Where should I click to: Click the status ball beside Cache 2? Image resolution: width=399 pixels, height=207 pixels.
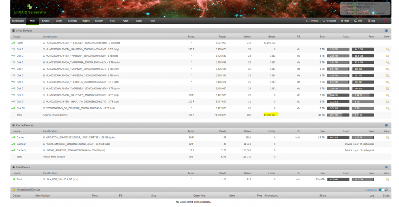tap(14, 144)
